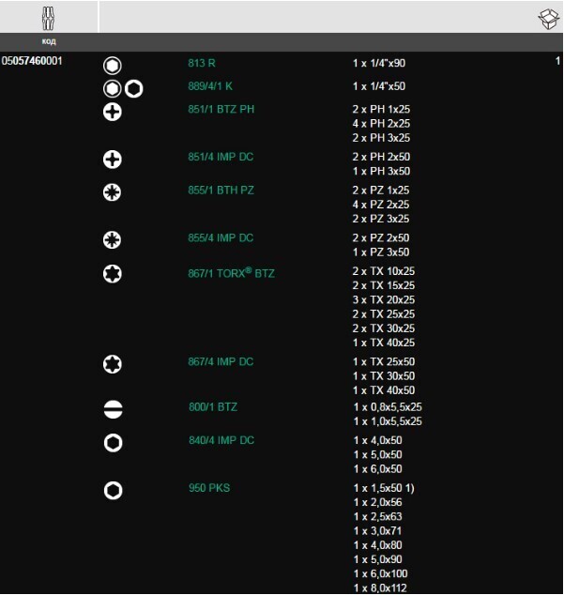Click the hex icon beside 840/4 IMP DC
This screenshot has height=595, width=564.
(114, 443)
